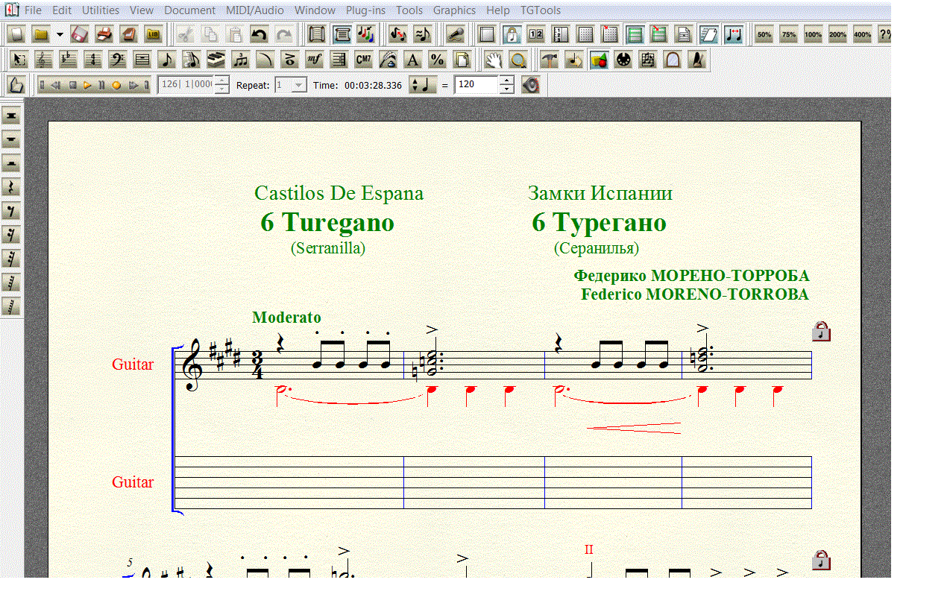Select the Tuplet tool
This screenshot has height=609, width=950.
[x=240, y=60]
